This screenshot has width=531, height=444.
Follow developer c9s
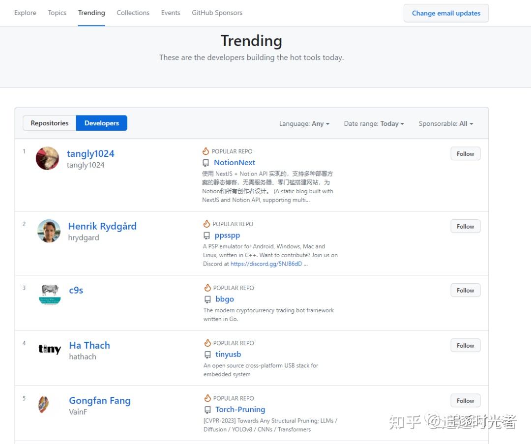point(465,290)
